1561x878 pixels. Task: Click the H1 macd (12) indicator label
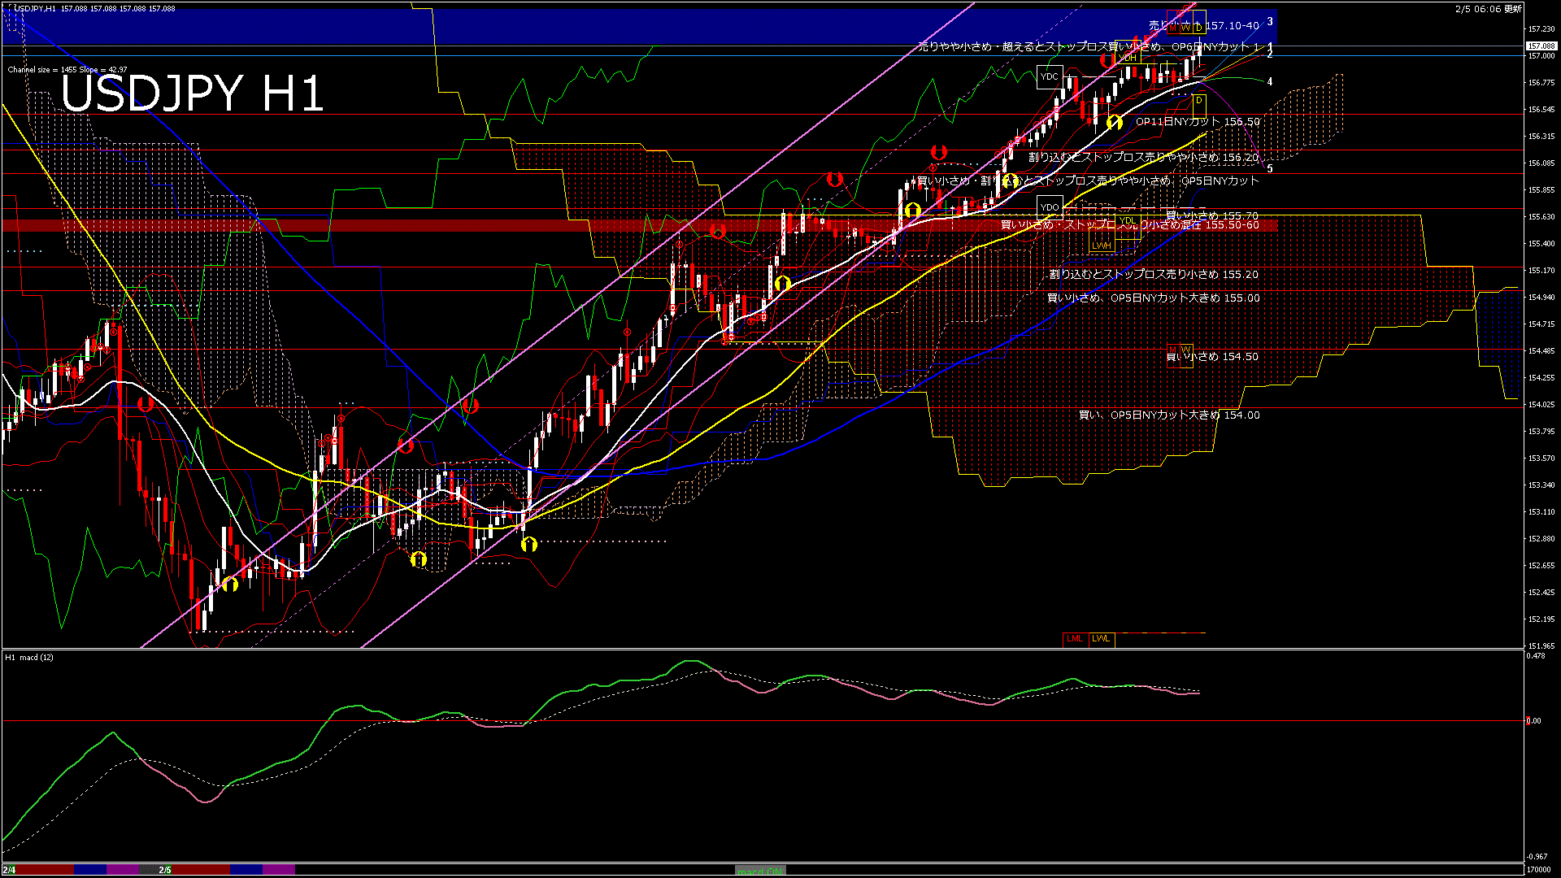(29, 657)
